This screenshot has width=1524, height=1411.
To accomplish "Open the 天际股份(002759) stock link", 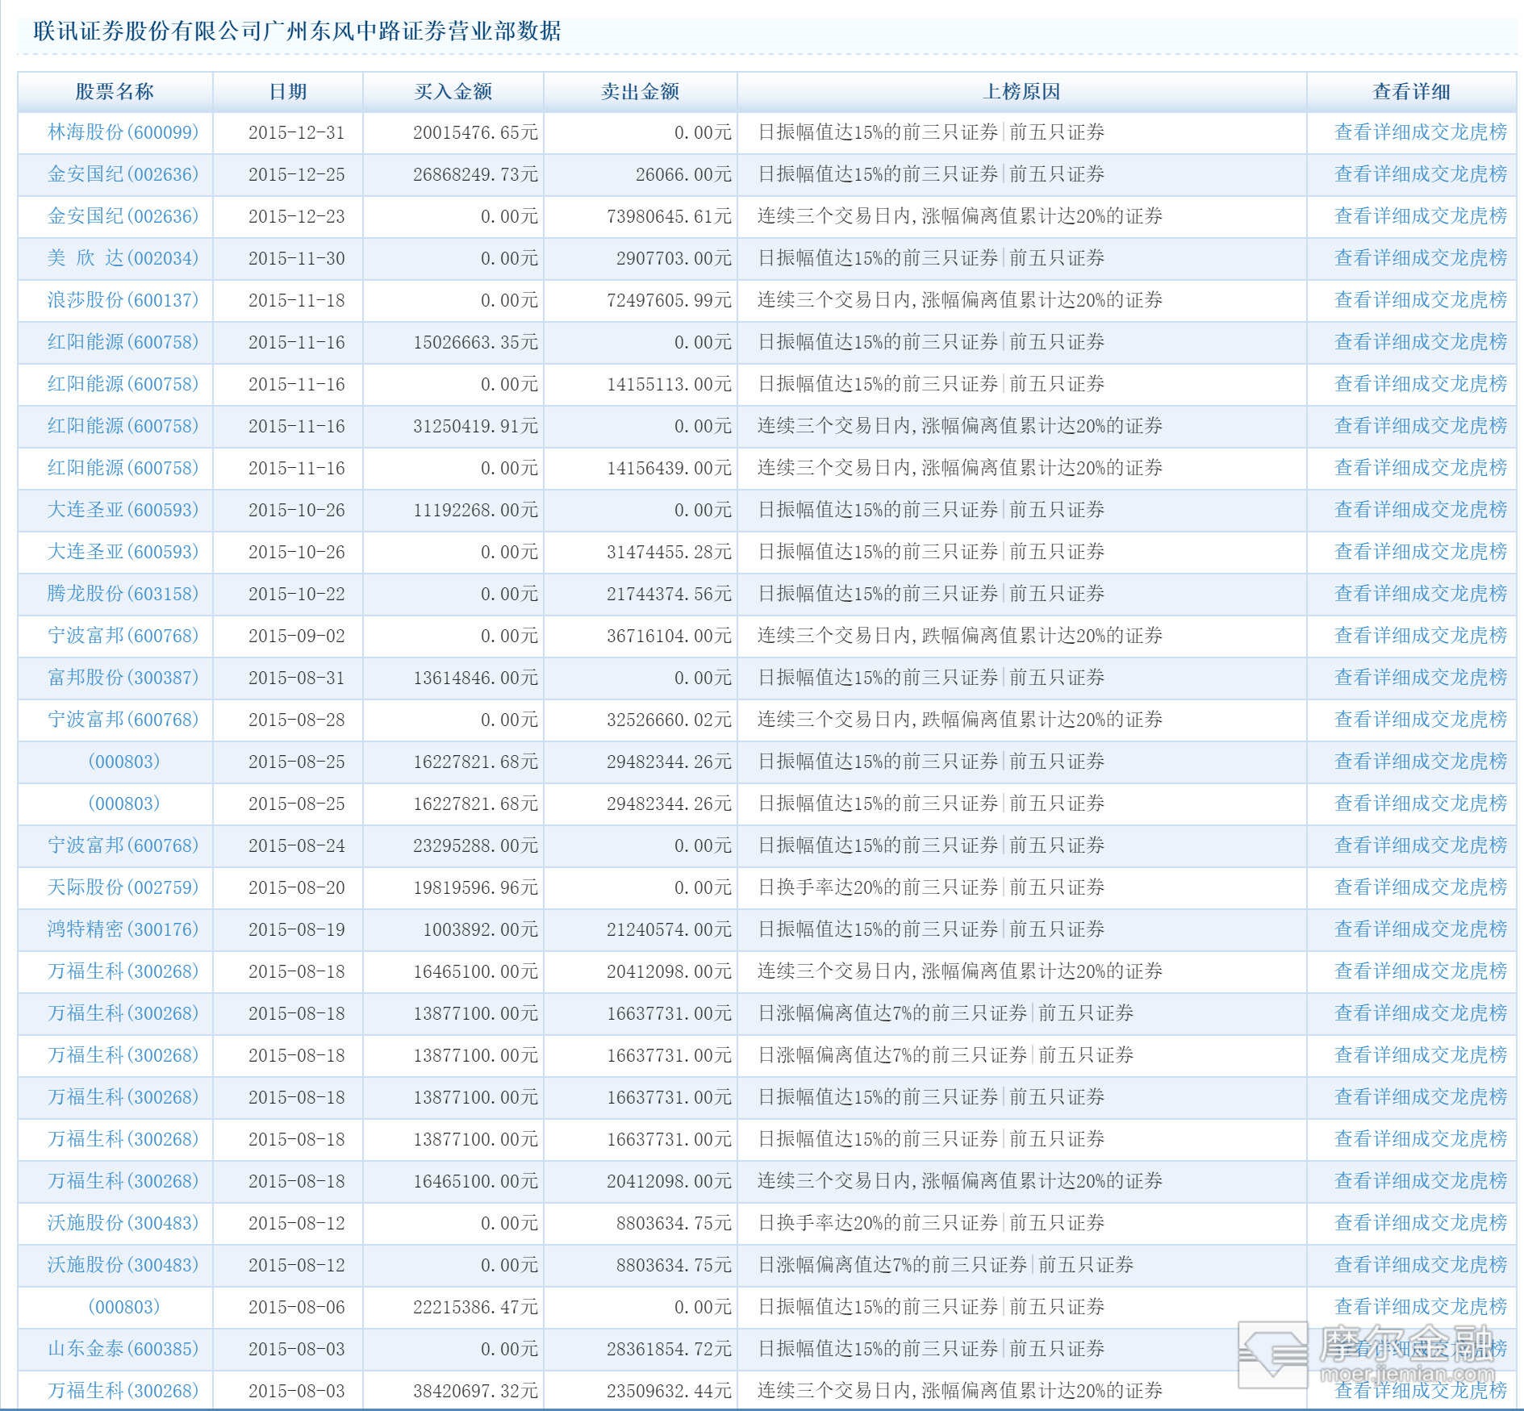I will coord(123,887).
